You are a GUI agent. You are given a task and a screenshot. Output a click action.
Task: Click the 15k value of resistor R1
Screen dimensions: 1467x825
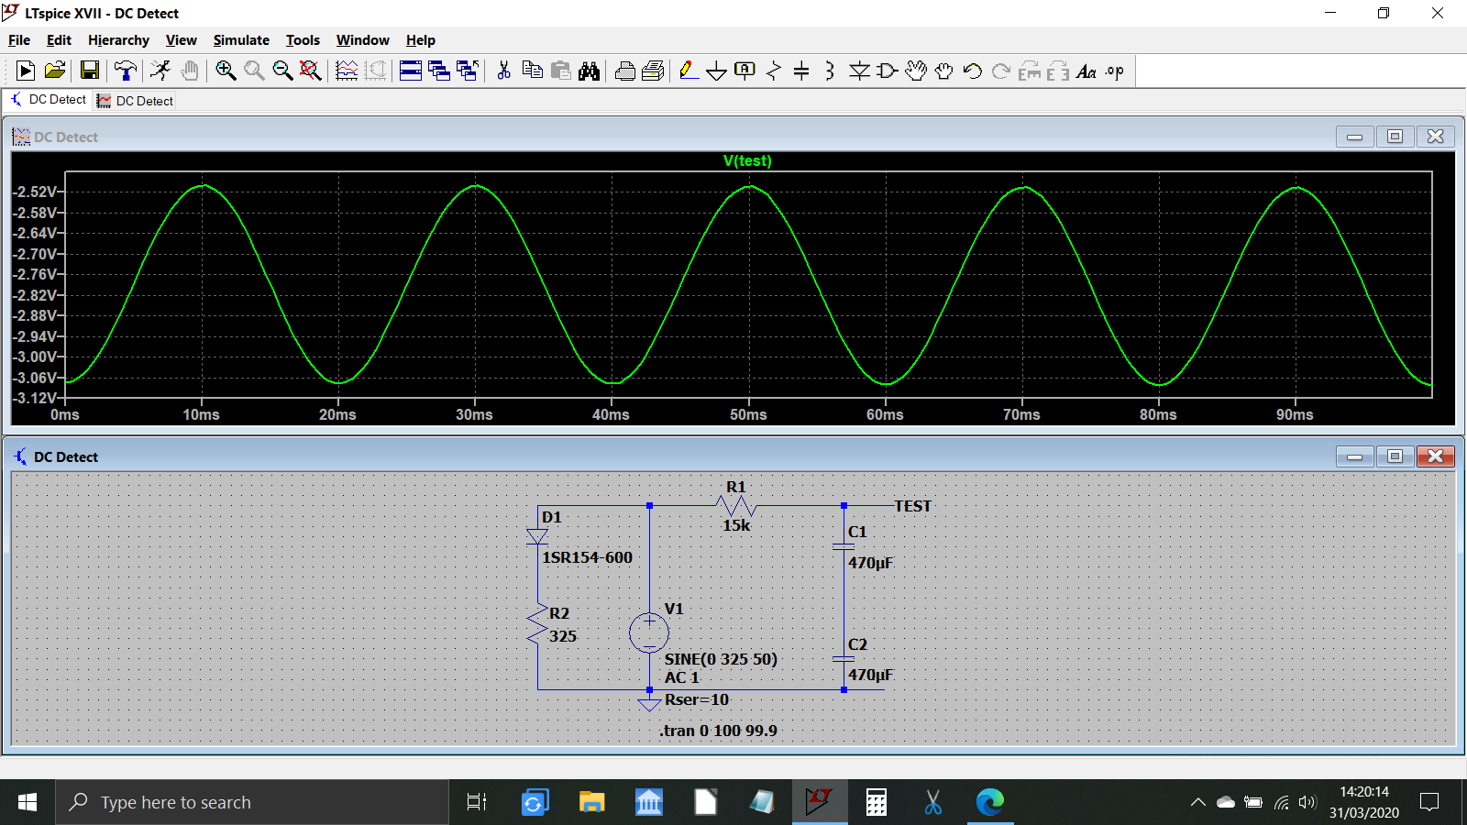tap(736, 525)
